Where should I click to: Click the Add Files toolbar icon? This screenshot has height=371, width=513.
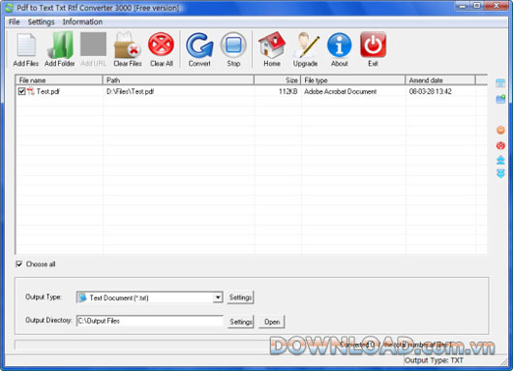[26, 45]
